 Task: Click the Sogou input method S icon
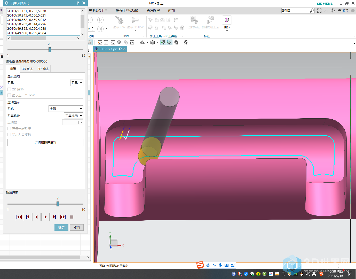pyautogui.click(x=200, y=265)
